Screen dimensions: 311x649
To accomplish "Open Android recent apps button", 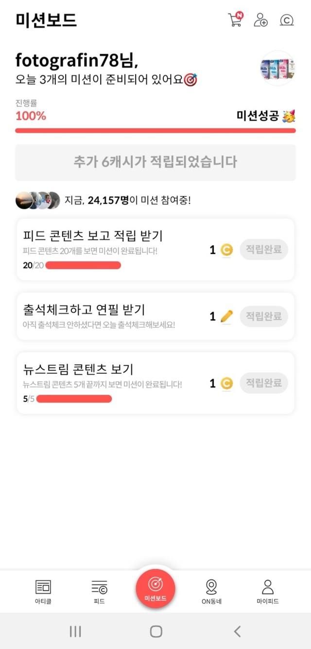I will pos(75,631).
